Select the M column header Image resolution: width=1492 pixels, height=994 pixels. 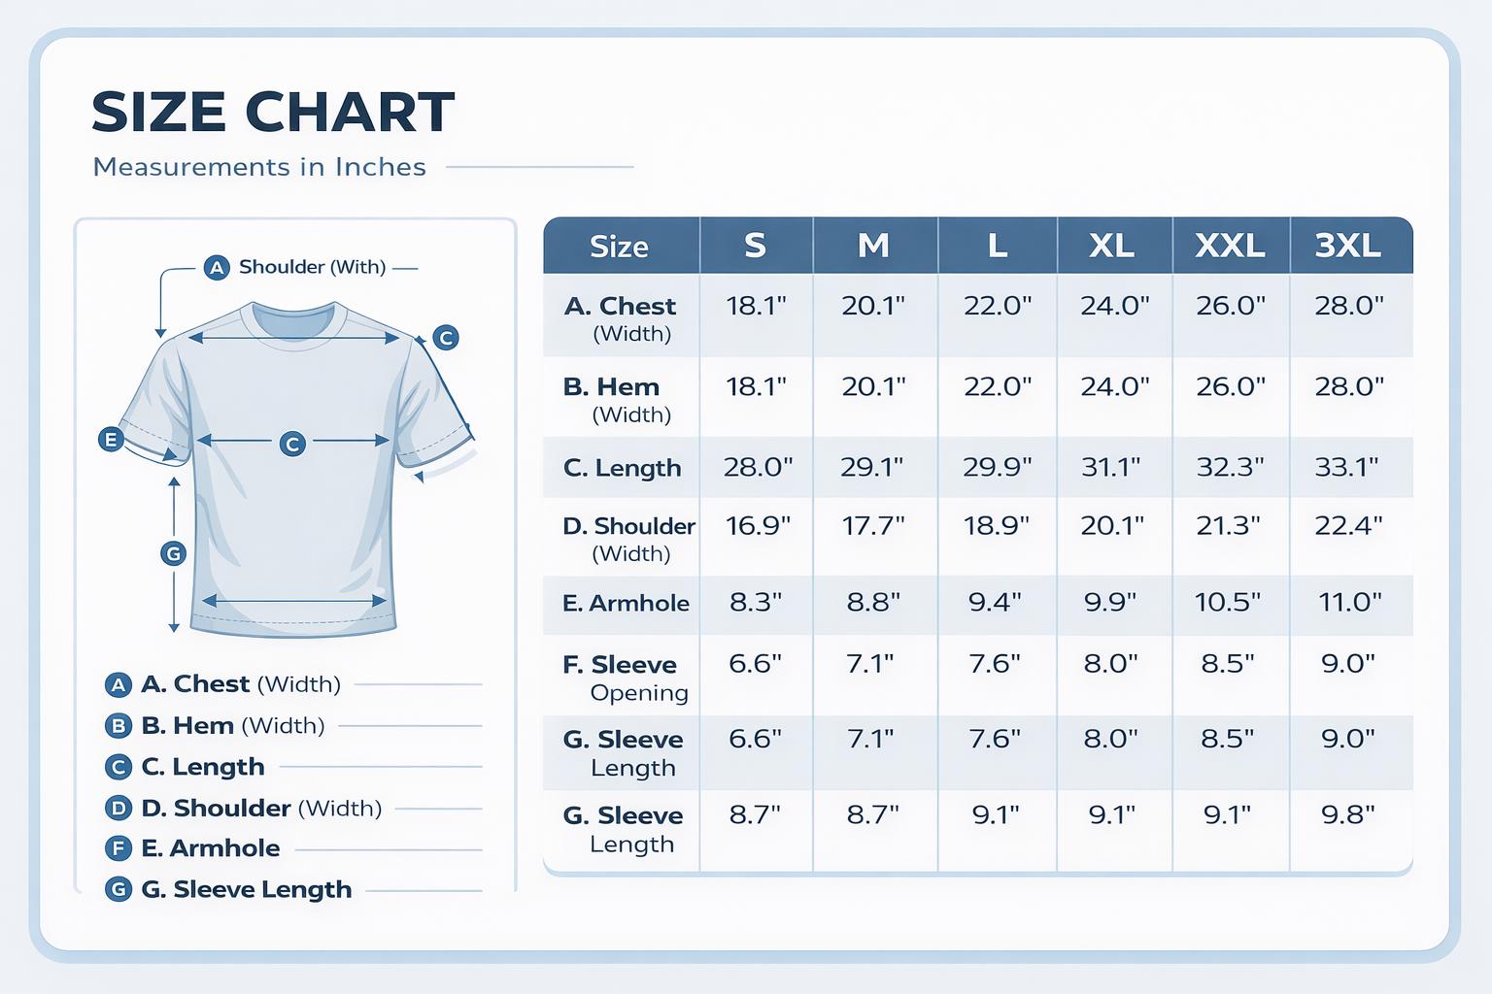(x=873, y=246)
